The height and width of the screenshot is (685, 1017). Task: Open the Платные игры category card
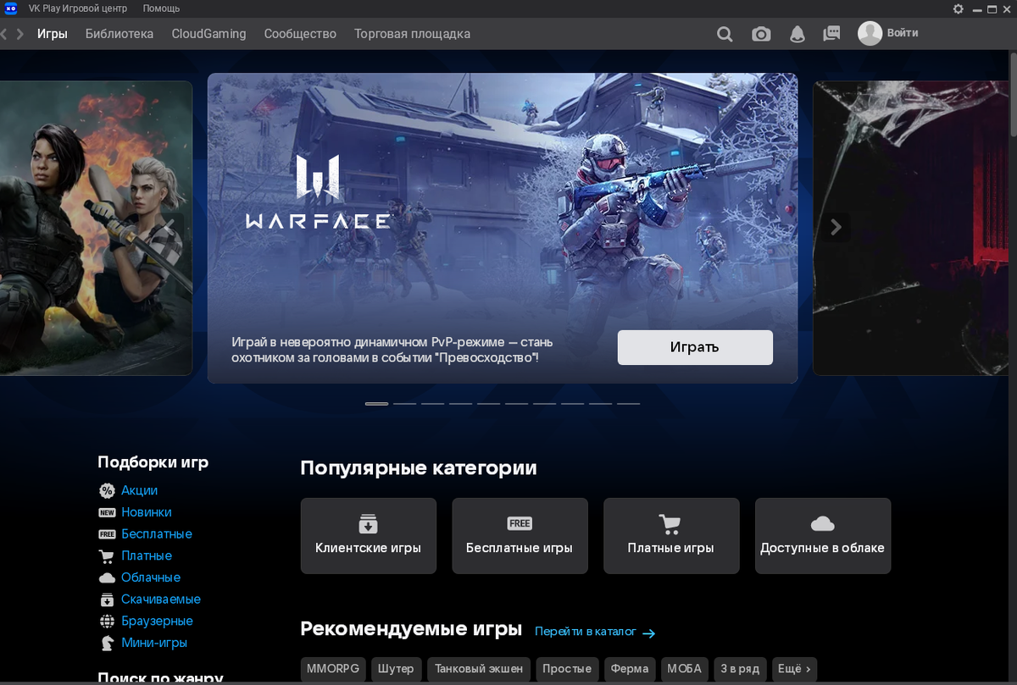671,536
